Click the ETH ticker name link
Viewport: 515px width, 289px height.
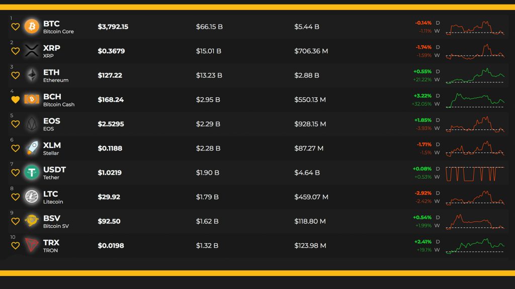[51, 72]
